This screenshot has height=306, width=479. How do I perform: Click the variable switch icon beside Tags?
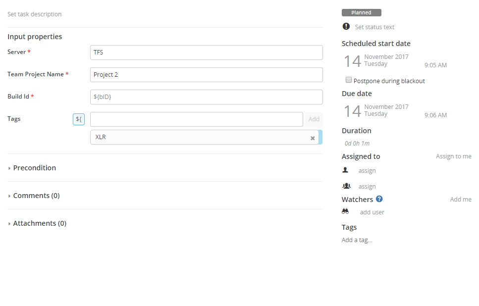(x=79, y=119)
